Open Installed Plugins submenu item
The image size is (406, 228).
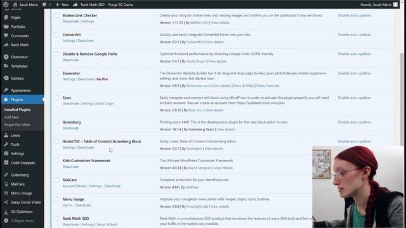point(17,110)
